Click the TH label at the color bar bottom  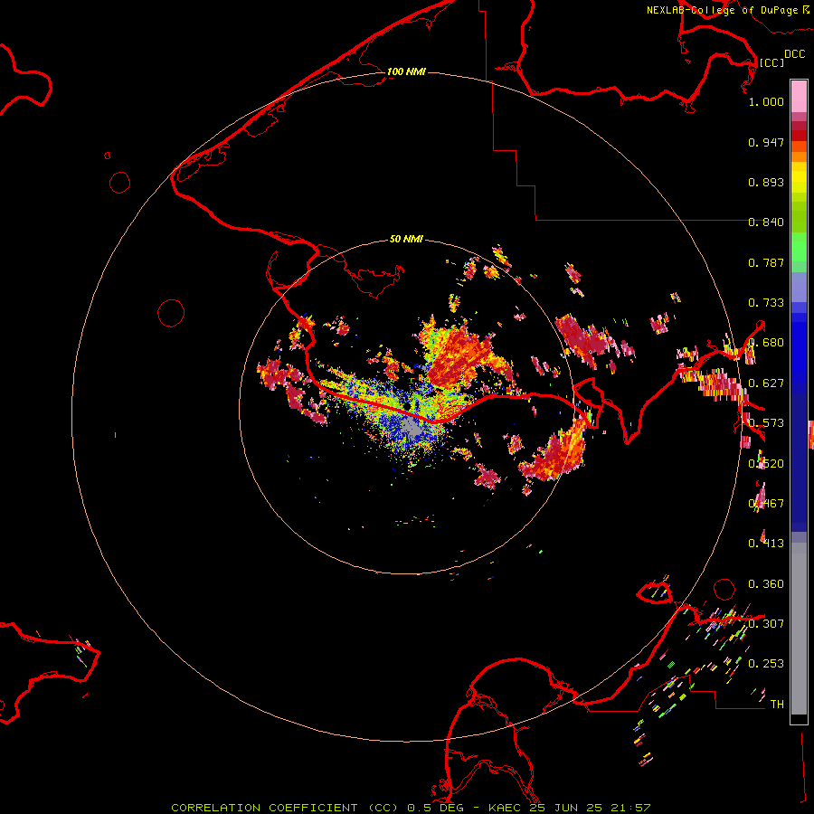pos(777,705)
